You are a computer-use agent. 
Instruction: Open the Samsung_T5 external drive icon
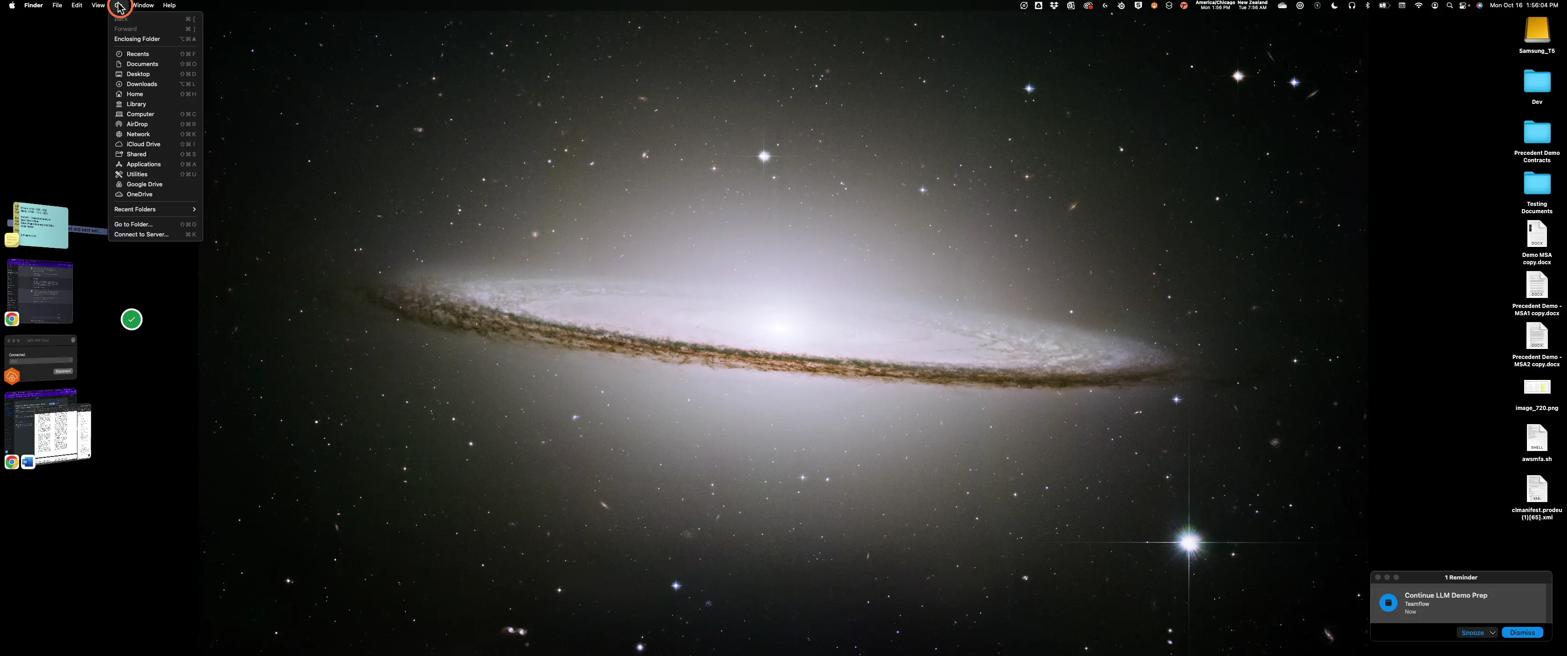(1536, 29)
